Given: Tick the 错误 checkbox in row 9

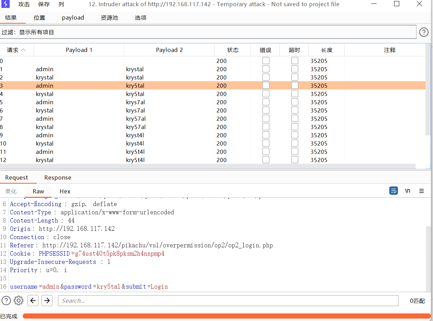Looking at the screenshot, I should point(266,135).
